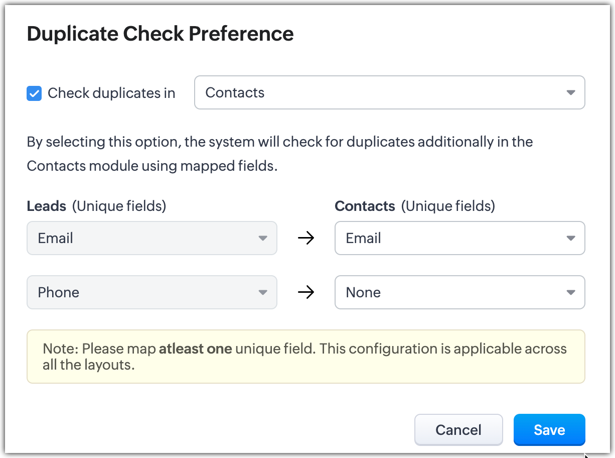Click the arrow between Phone and None
Image resolution: width=615 pixels, height=458 pixels.
tap(305, 292)
